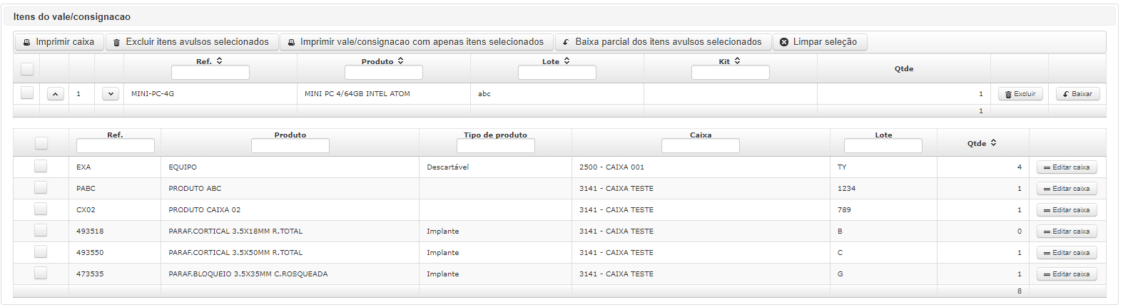Image resolution: width=1123 pixels, height=307 pixels.
Task: Expand row 1 with the down chevron
Action: [x=110, y=94]
